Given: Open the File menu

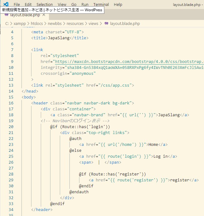Looking at the screenshot, I should [17, 5].
